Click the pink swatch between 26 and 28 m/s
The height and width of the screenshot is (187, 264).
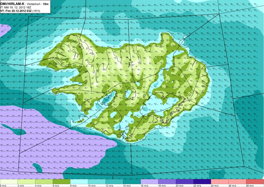[x=238, y=182]
